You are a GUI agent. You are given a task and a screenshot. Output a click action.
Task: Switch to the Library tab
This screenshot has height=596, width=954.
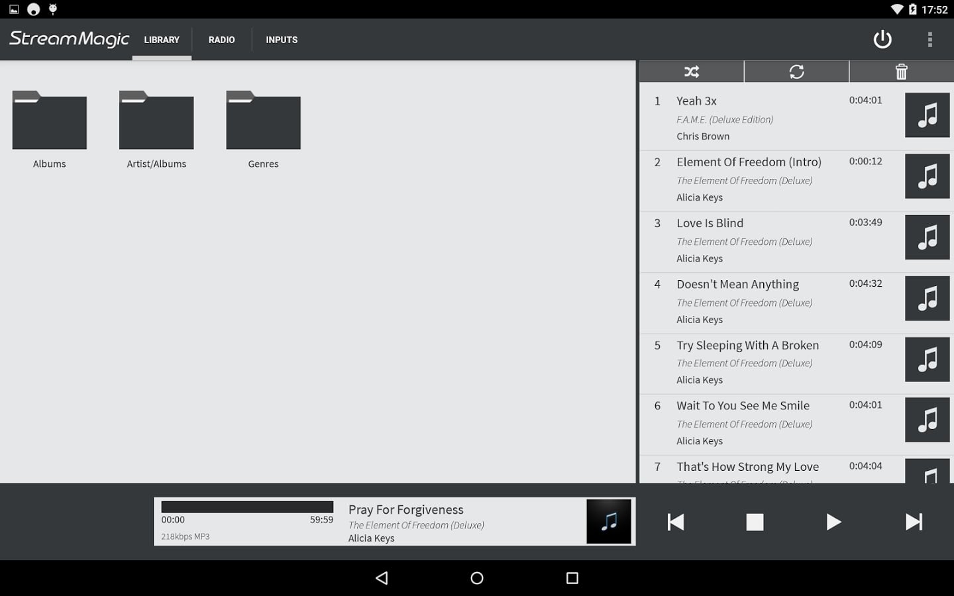tap(162, 40)
